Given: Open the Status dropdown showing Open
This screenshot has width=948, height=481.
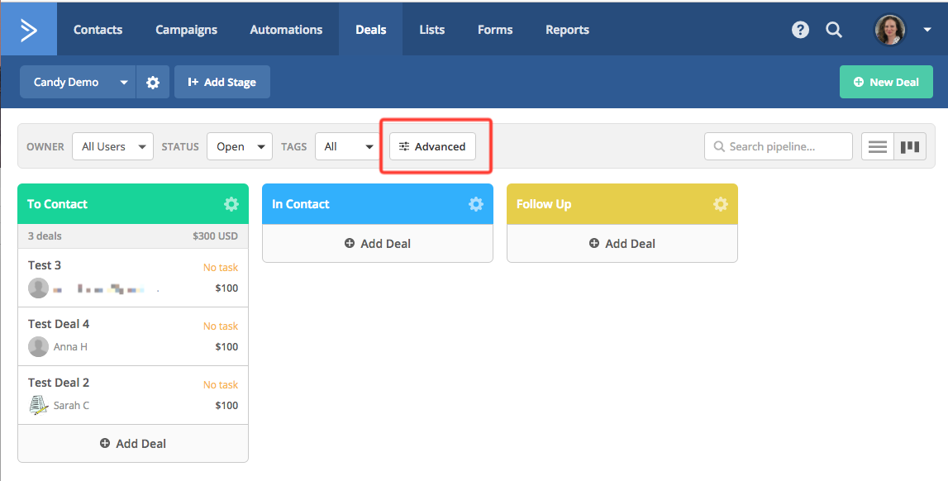Looking at the screenshot, I should pyautogui.click(x=240, y=147).
